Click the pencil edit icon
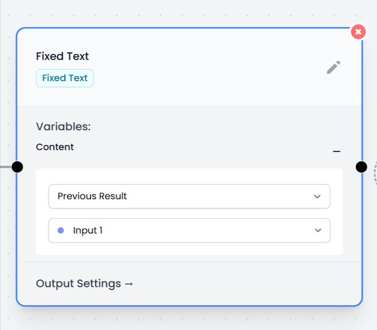Viewport: 377px width, 330px height. (x=333, y=68)
